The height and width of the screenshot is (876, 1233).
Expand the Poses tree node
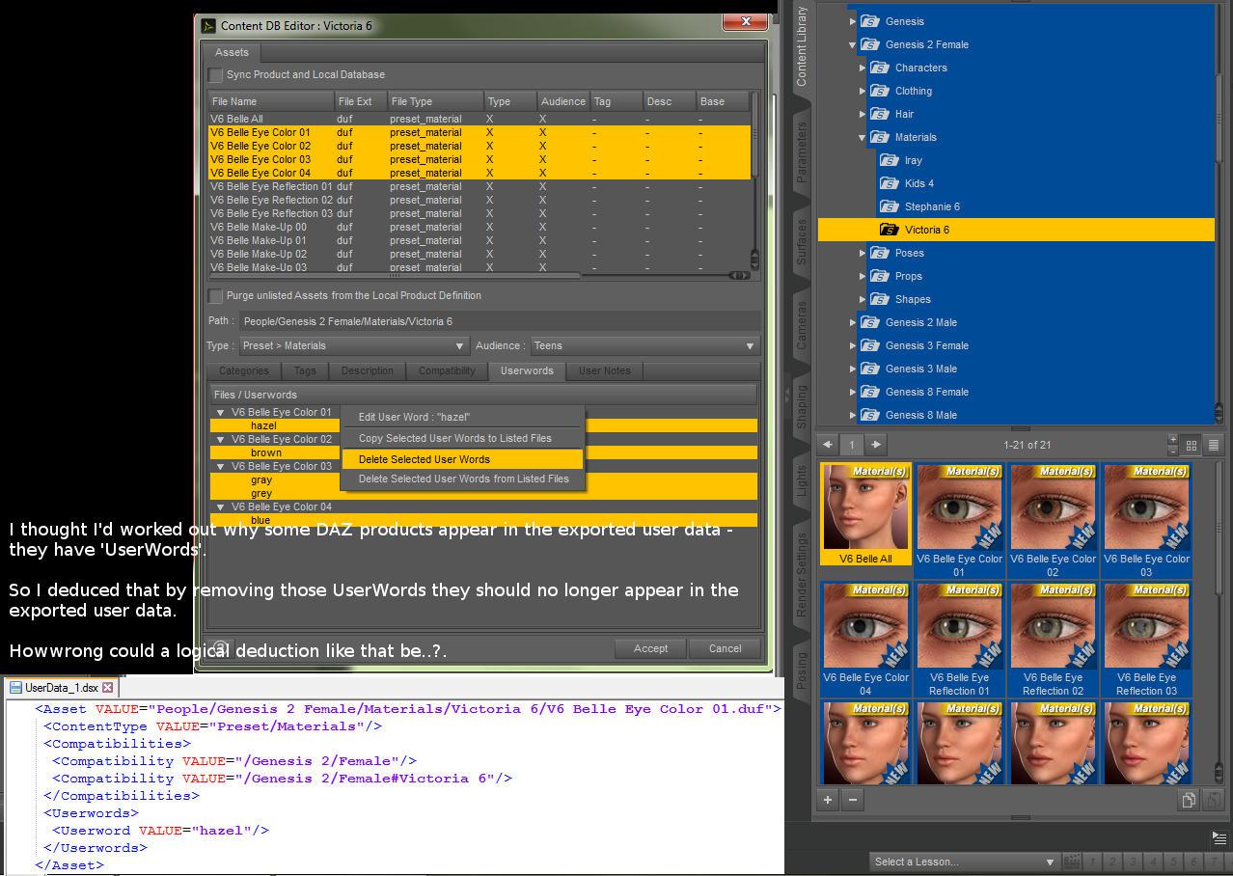pos(863,253)
